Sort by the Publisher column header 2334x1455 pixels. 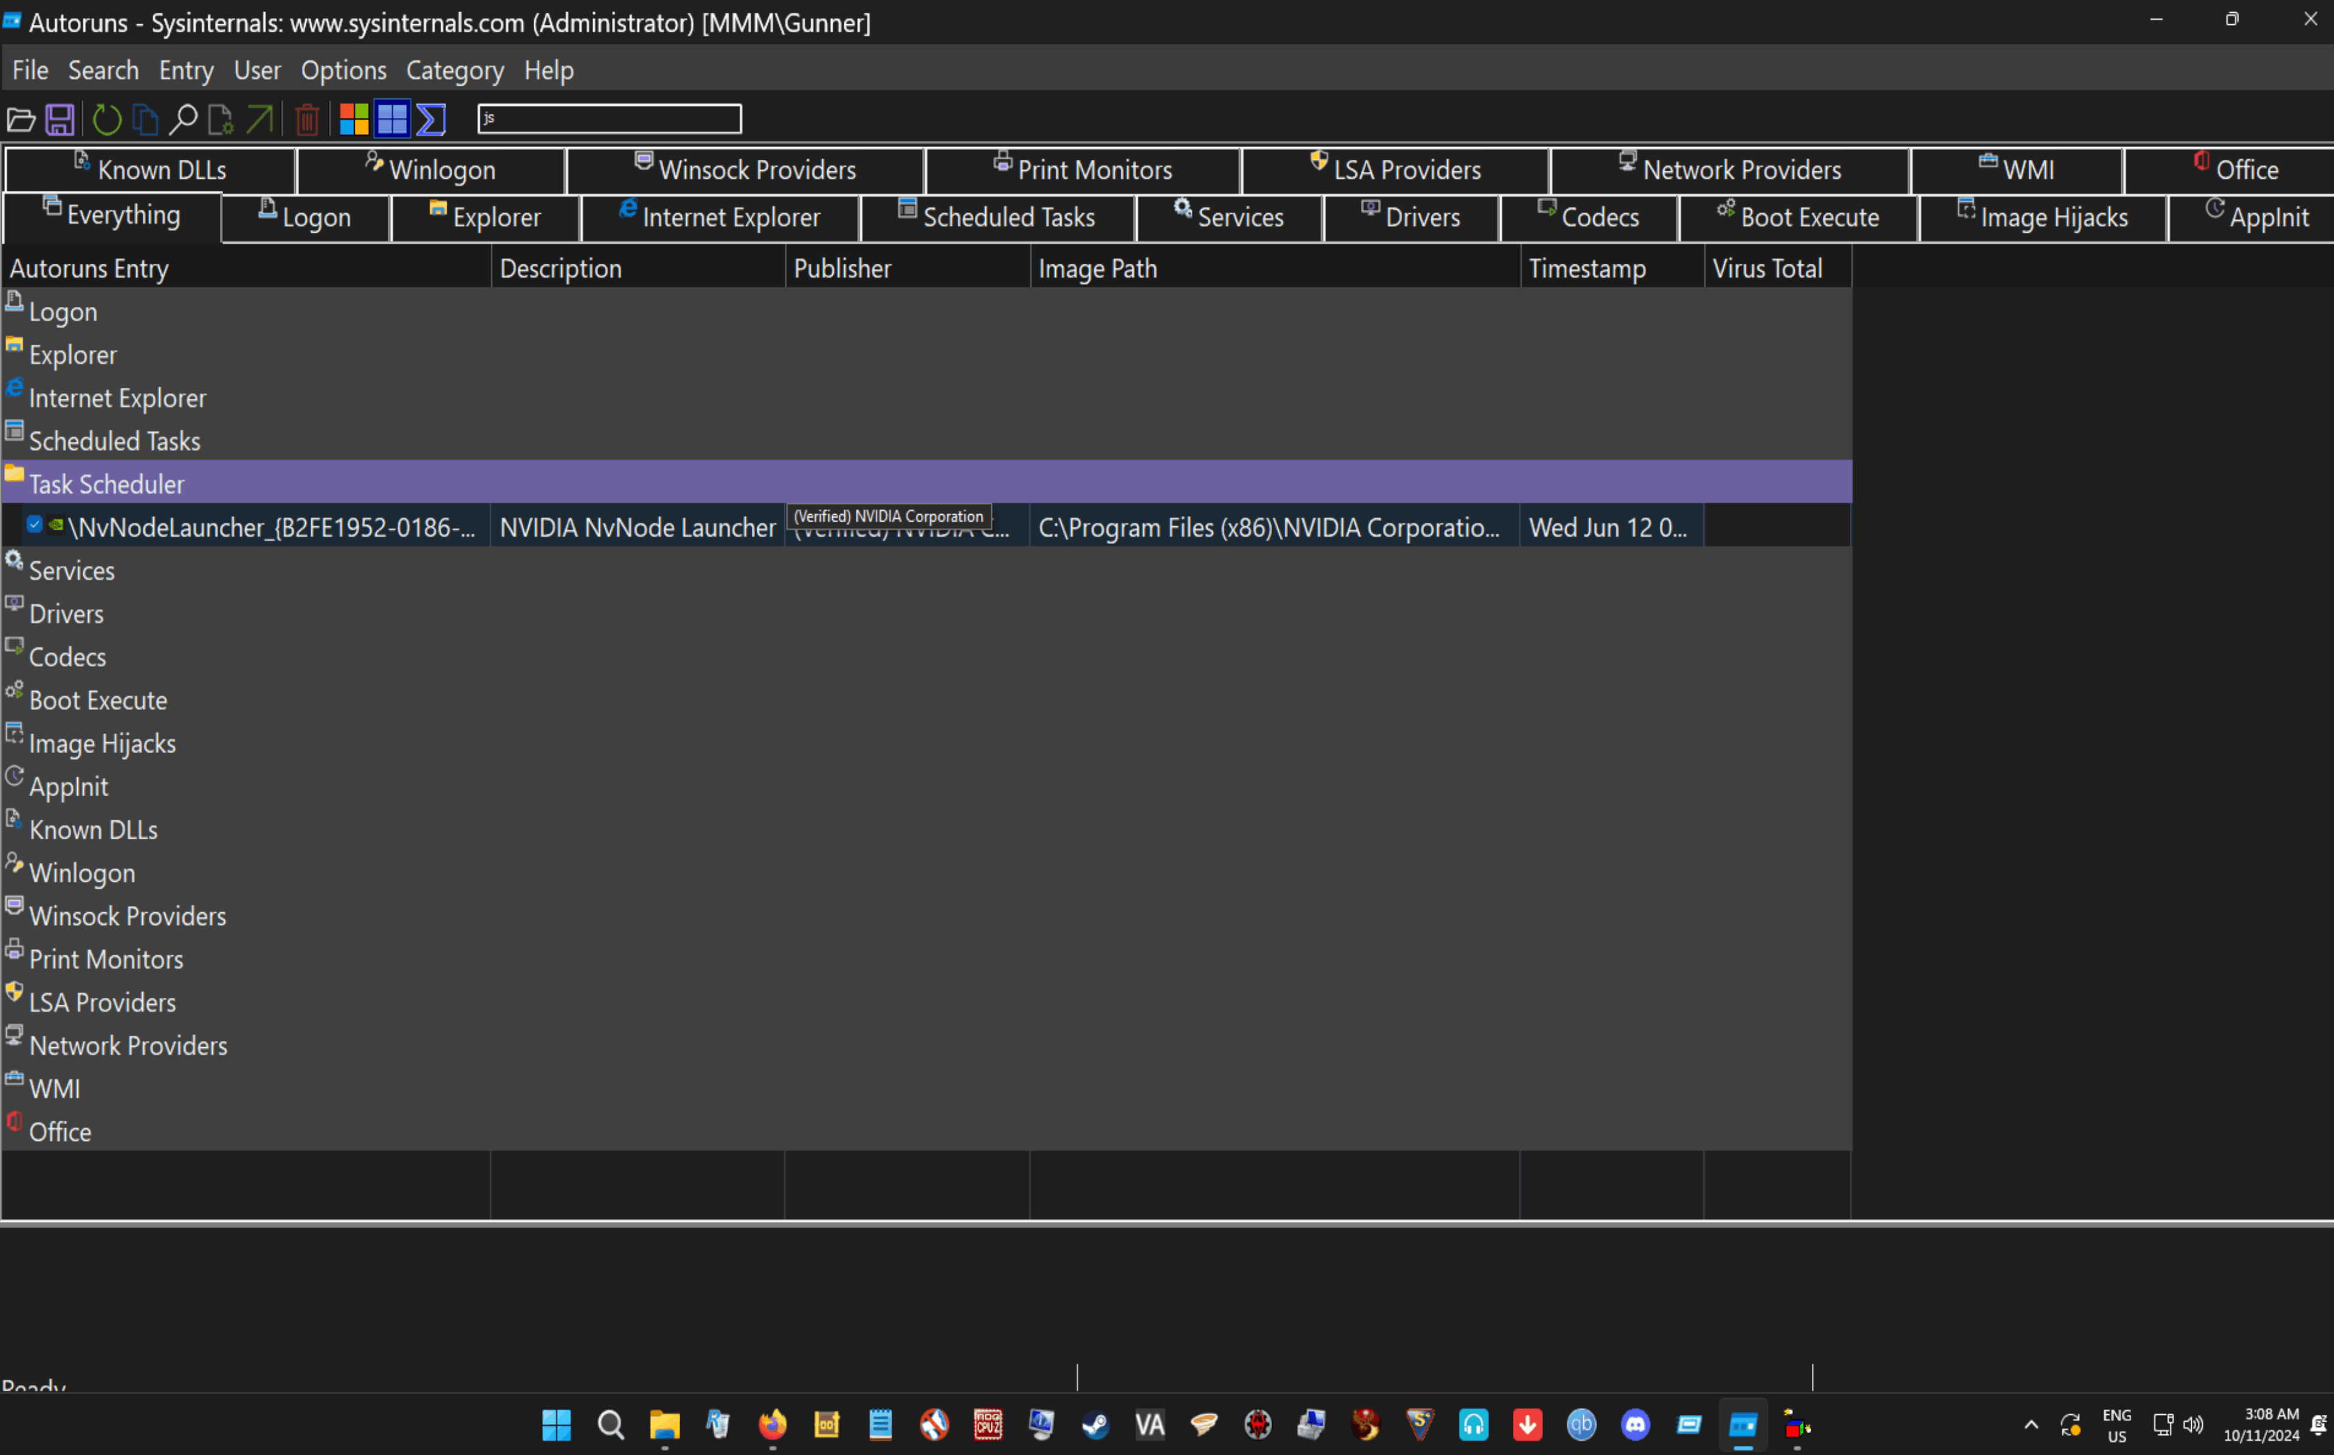(907, 269)
